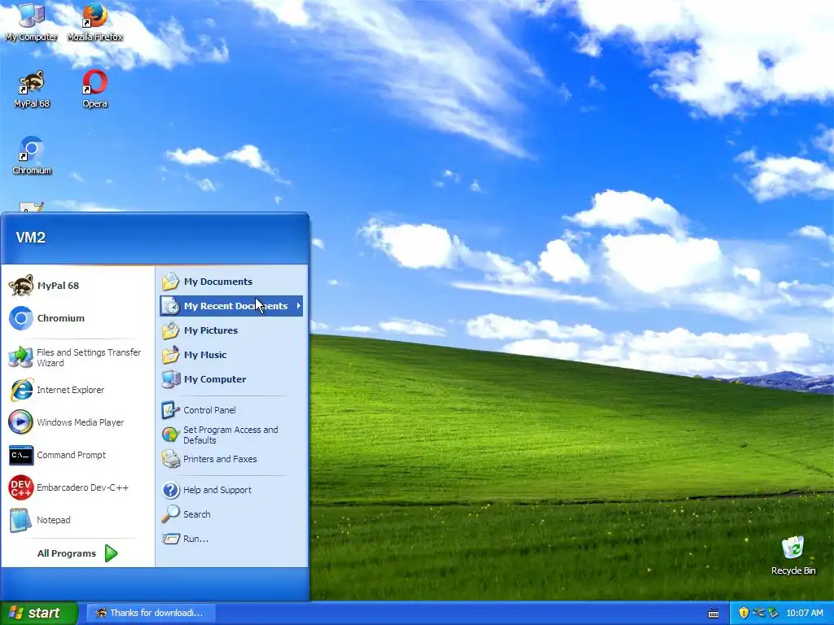The width and height of the screenshot is (834, 625).
Task: Click the Start button
Action: (38, 613)
